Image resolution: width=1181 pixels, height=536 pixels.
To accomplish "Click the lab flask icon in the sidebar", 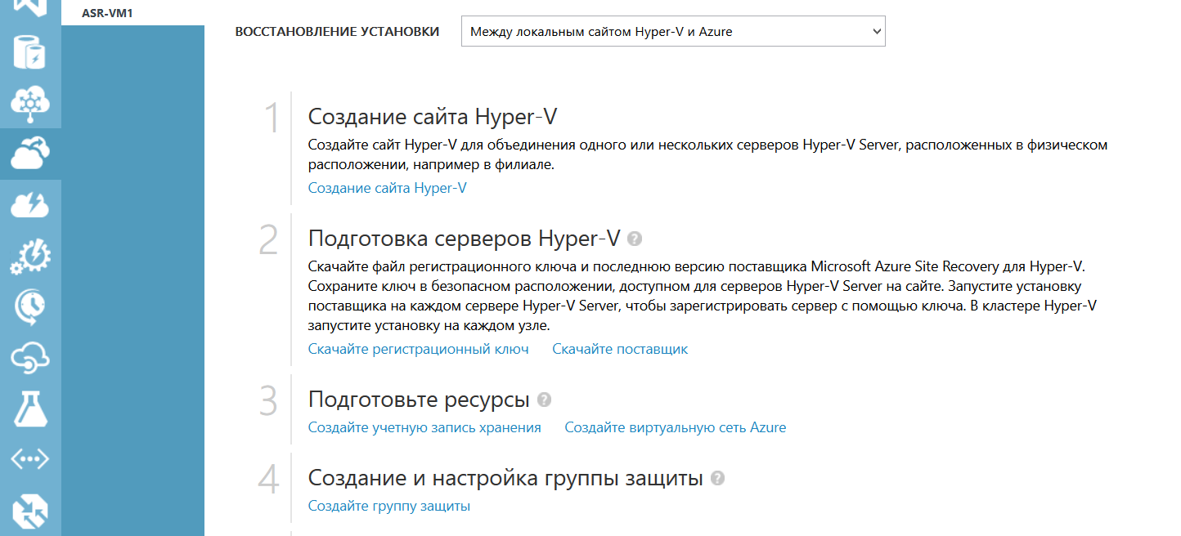I will tap(29, 408).
